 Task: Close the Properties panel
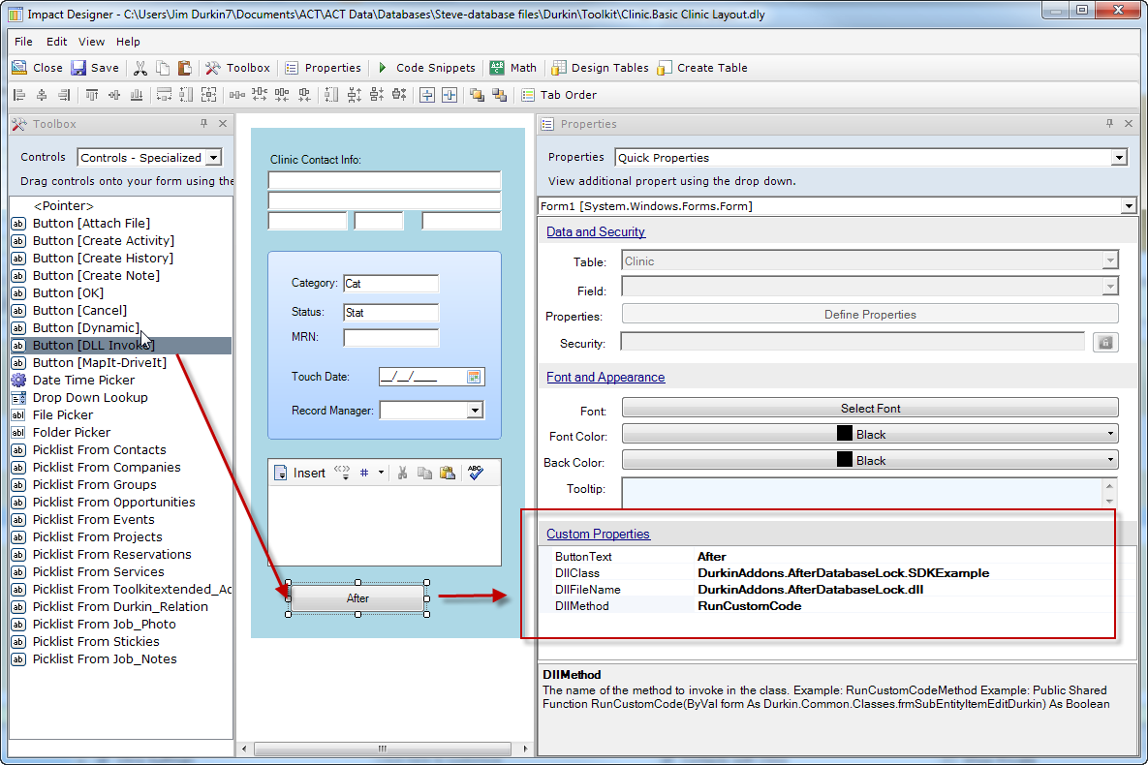click(x=1129, y=124)
